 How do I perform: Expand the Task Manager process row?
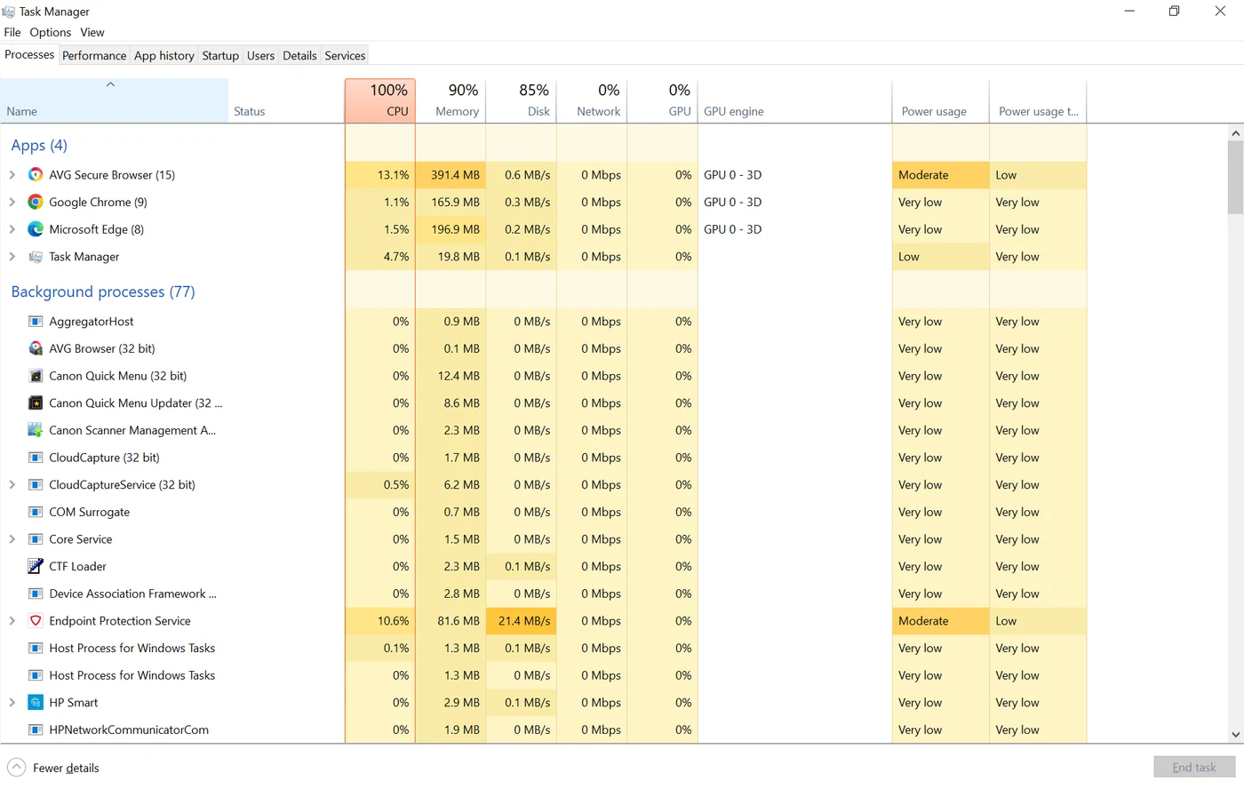pyautogui.click(x=12, y=257)
